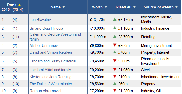Open Roman Abramovich profile link
The width and height of the screenshot is (182, 94).
[x=46, y=91]
